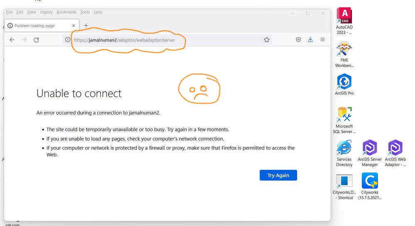Screen dimensions: 415x226
Task: Open the Bookmarks menu
Action: click(66, 12)
